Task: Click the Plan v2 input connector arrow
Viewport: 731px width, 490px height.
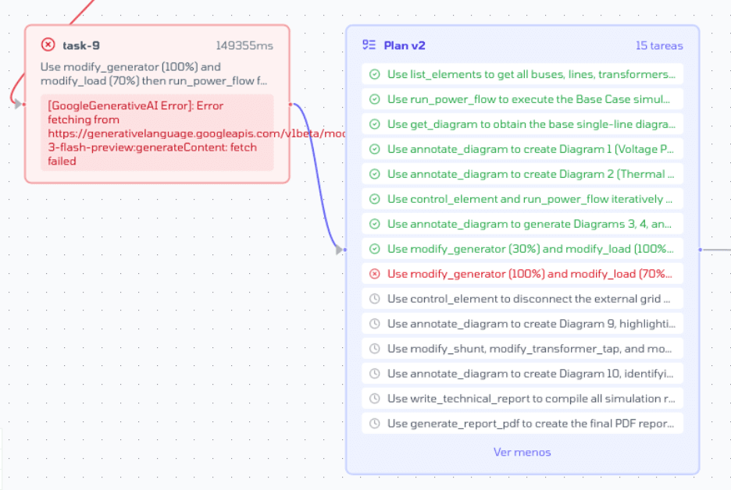Action: click(340, 250)
